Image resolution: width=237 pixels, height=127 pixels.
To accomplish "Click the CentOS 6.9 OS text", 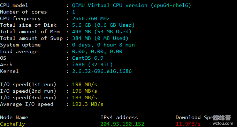I will (x=88, y=58).
